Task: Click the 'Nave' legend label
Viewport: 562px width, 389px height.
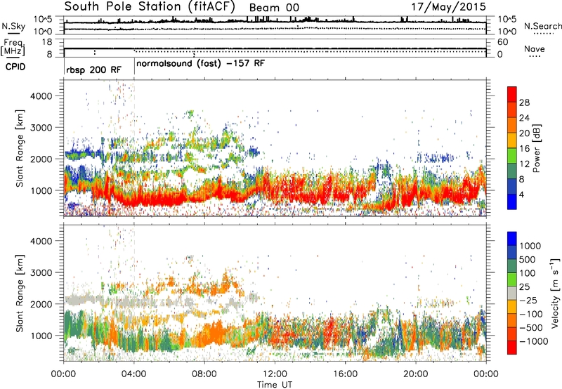Action: click(x=535, y=48)
